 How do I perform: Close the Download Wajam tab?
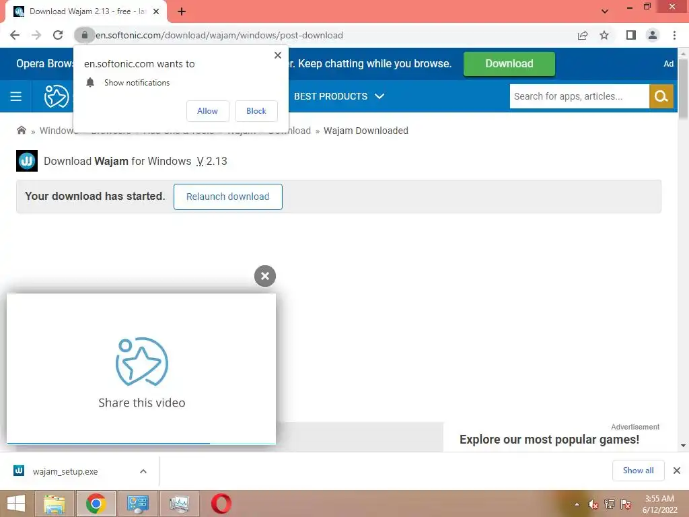[x=156, y=11]
